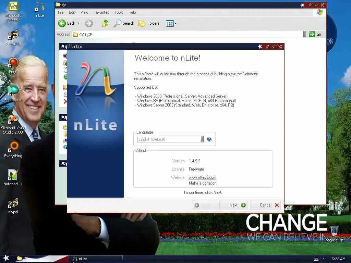Open the Edit menu in Explorer
Viewport: 351px width, 263px height.
pos(72,12)
